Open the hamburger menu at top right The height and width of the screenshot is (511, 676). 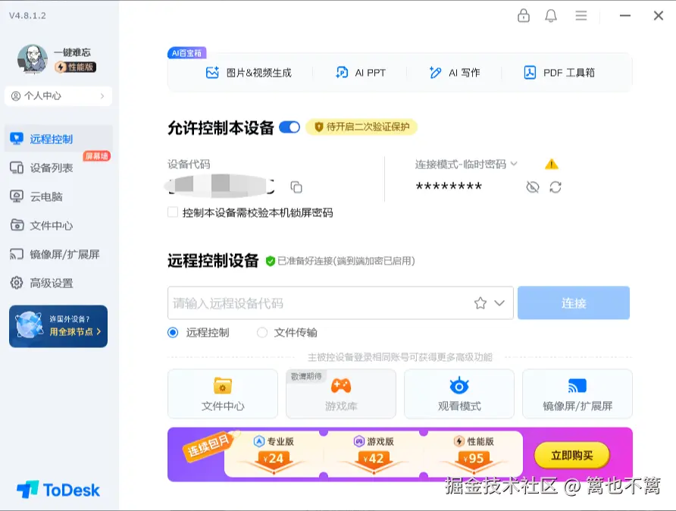coord(581,15)
